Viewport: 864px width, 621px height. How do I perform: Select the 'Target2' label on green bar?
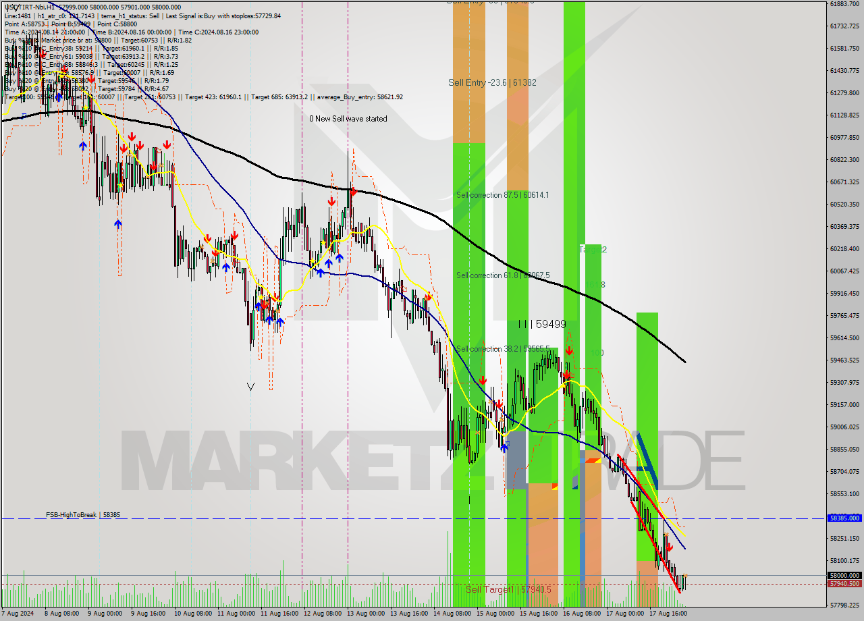point(593,250)
